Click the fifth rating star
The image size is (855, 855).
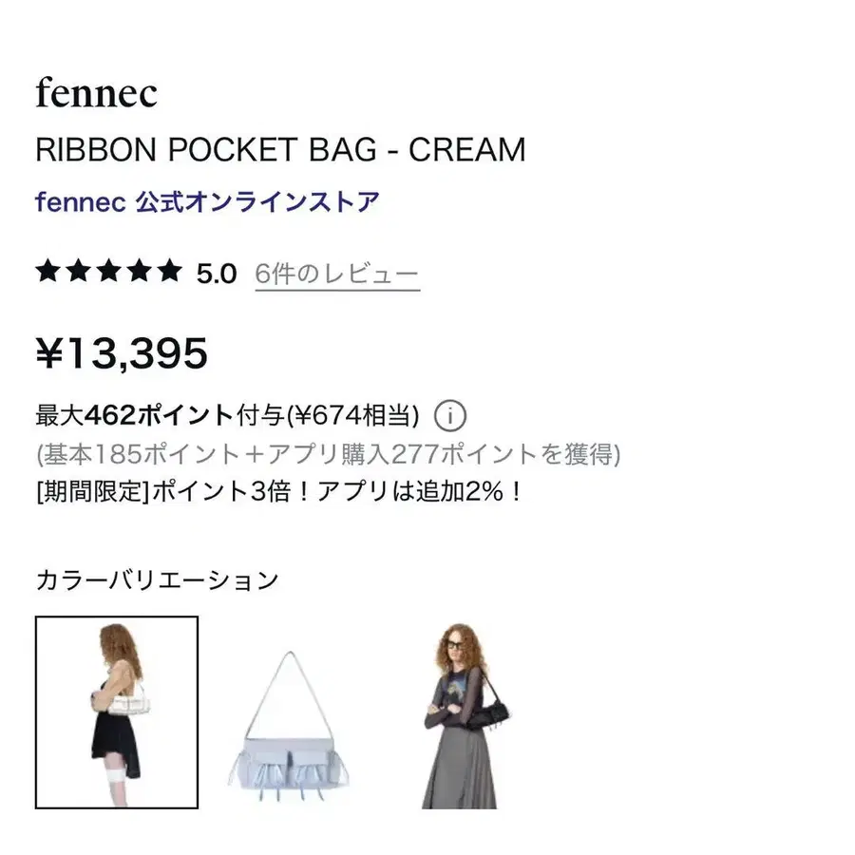[170, 271]
